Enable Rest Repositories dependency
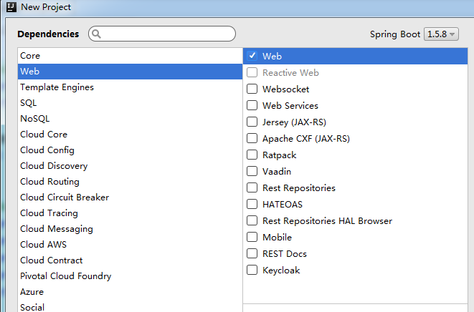Viewport: 474px width, 312px height. (252, 187)
